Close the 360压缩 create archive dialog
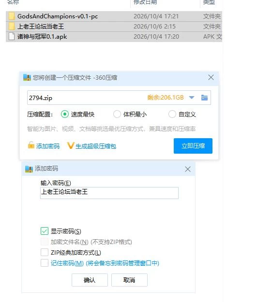257x302 pixels. (211, 77)
